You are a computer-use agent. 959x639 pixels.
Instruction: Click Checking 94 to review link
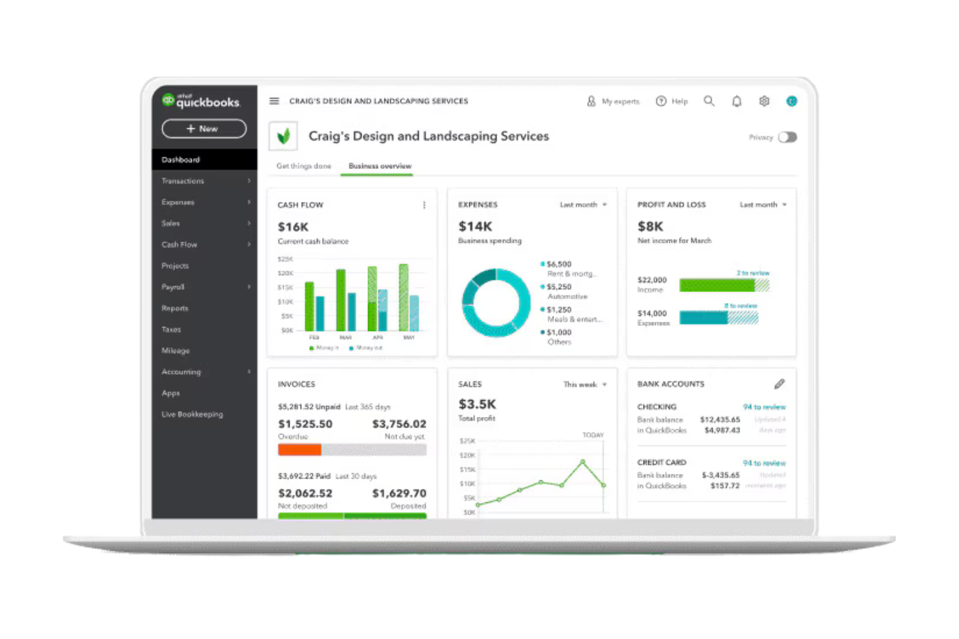[x=764, y=407]
